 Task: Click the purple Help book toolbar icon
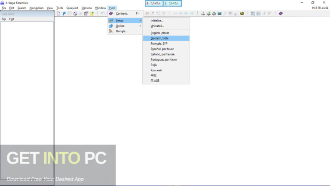[x=281, y=13]
